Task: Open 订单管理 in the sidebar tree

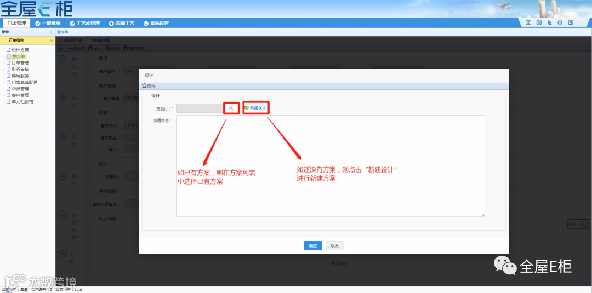Action: tap(18, 62)
